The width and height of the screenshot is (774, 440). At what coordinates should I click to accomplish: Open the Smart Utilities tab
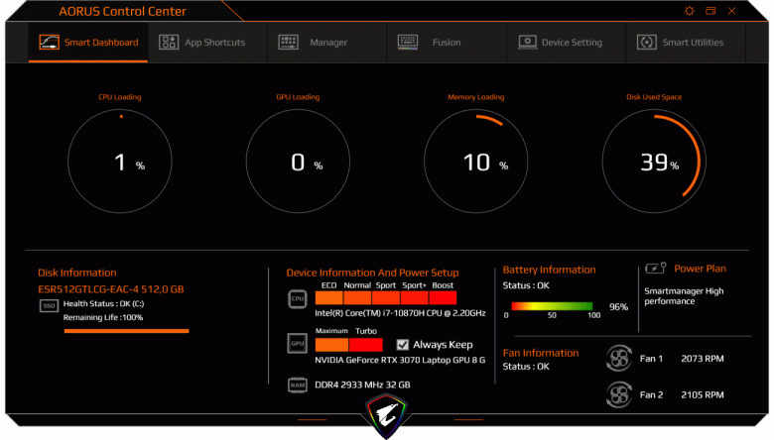686,43
